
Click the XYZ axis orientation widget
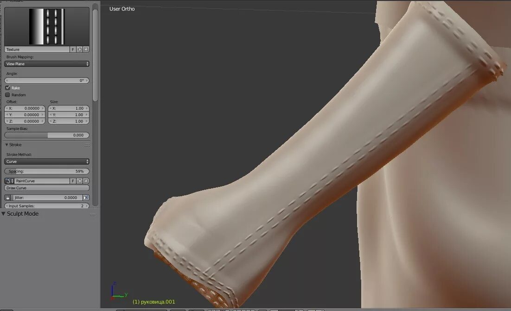point(119,291)
